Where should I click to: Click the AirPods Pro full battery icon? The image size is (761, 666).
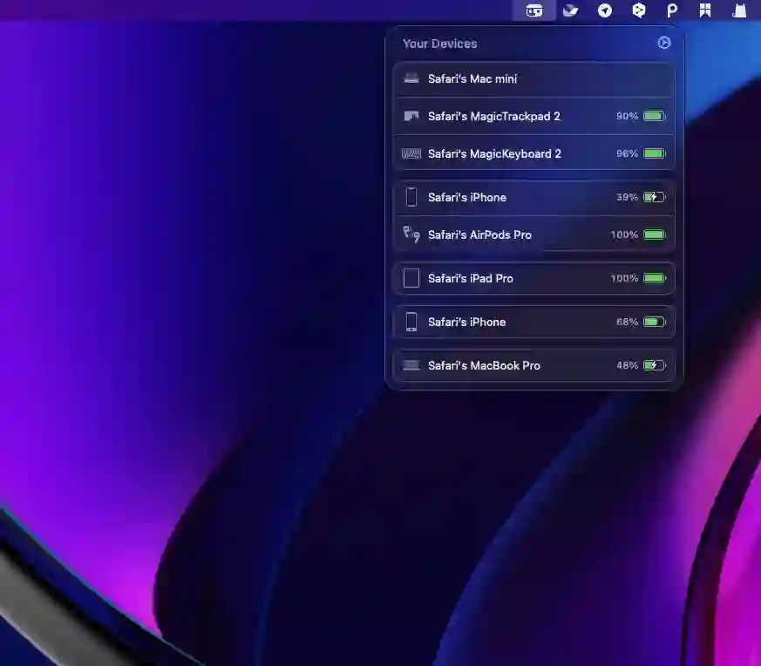click(x=655, y=234)
